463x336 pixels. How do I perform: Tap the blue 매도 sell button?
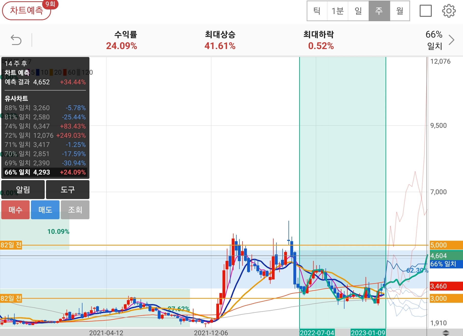pyautogui.click(x=45, y=210)
